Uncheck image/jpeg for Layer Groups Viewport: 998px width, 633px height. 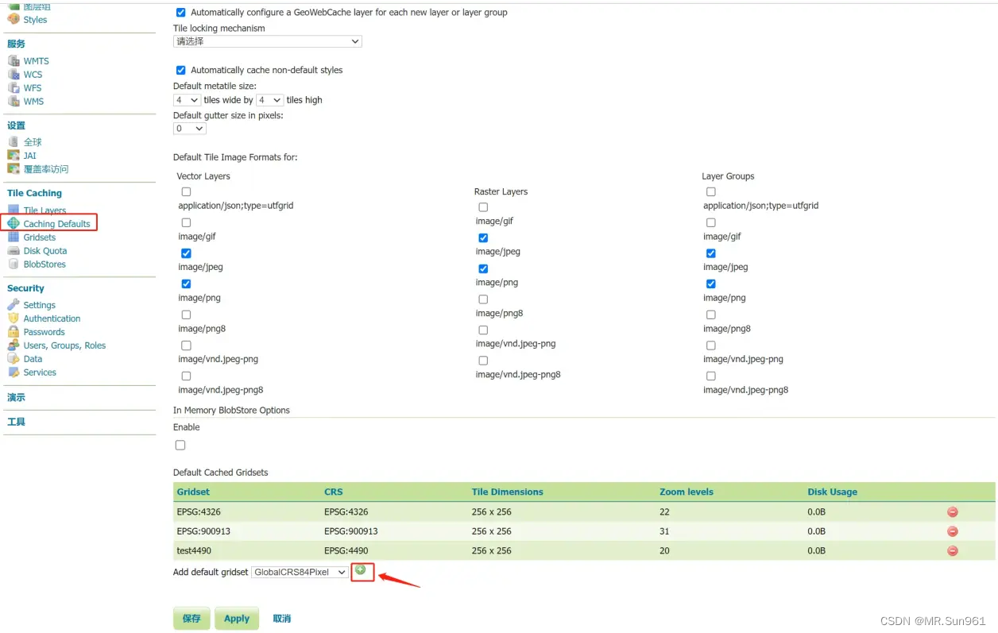(711, 253)
